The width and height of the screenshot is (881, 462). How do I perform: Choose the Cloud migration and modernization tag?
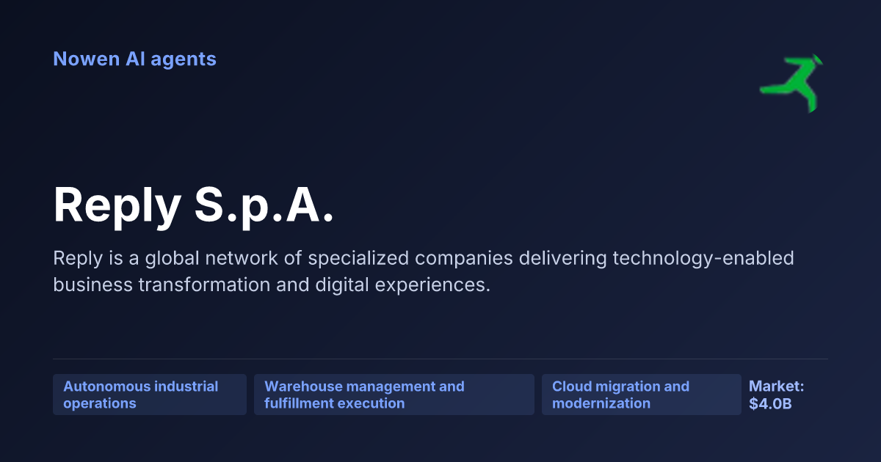coord(642,395)
